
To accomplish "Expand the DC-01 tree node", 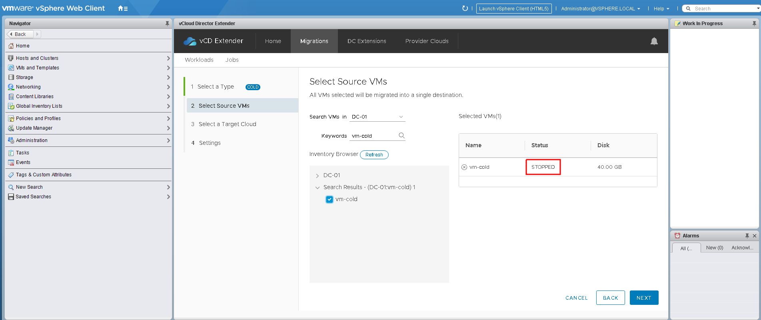I will [318, 176].
